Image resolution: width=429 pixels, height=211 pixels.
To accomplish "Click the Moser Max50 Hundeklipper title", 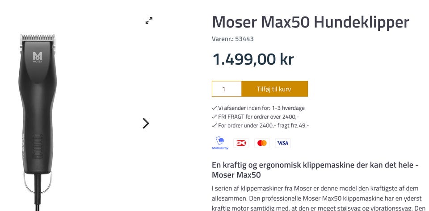I will point(310,22).
